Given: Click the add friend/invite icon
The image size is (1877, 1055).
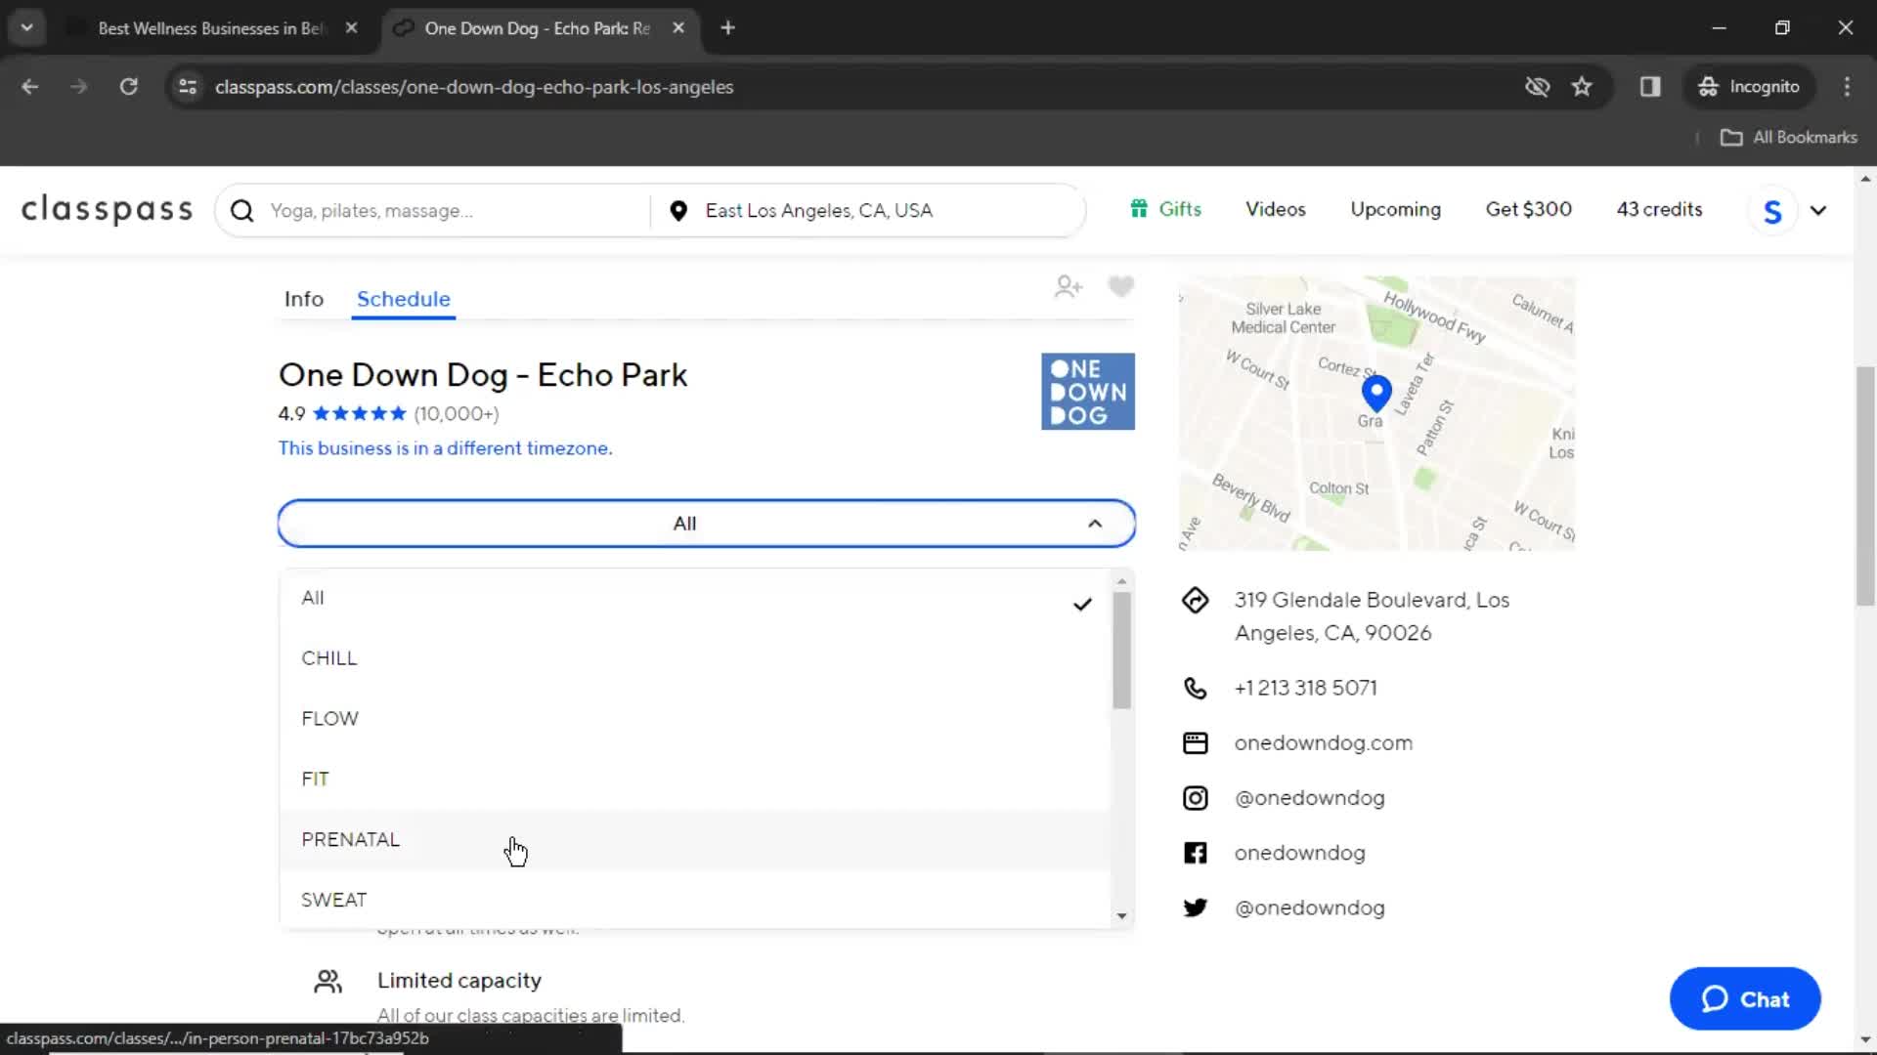Looking at the screenshot, I should pos(1068,286).
